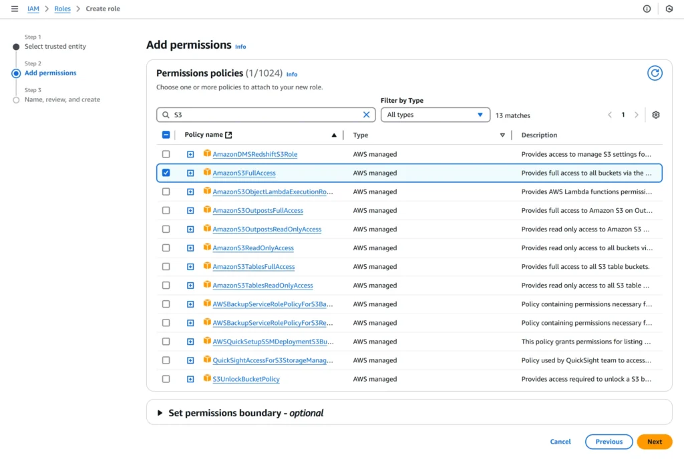Click the policy icon for AWSBackupServiceRolePolicyForS3Ba
This screenshot has height=461, width=684.
click(207, 304)
